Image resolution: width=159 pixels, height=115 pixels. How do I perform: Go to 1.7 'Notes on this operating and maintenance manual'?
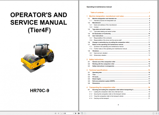tap(119, 44)
